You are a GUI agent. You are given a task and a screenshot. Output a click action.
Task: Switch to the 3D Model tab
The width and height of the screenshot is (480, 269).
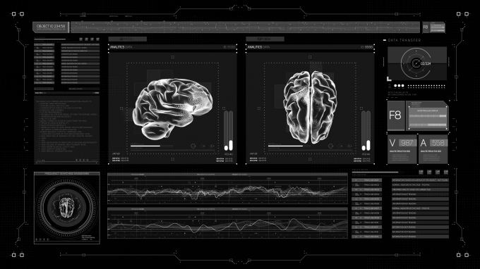pyautogui.click(x=127, y=39)
